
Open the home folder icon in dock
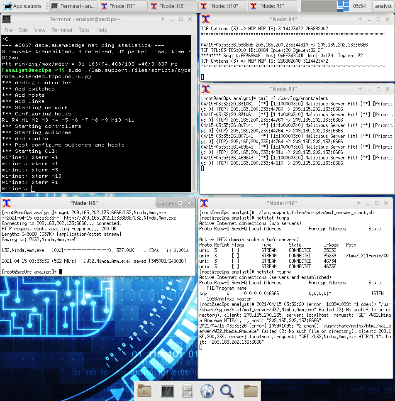click(x=250, y=391)
